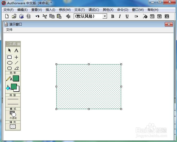Open the Knowledge Objects icon

point(167,16)
